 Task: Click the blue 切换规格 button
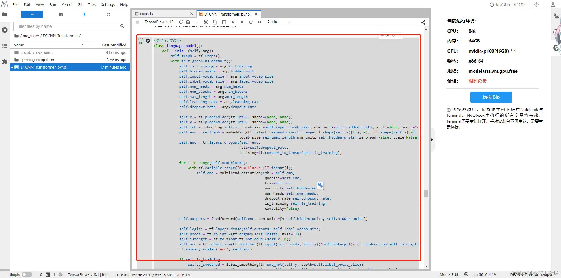pos(491,97)
